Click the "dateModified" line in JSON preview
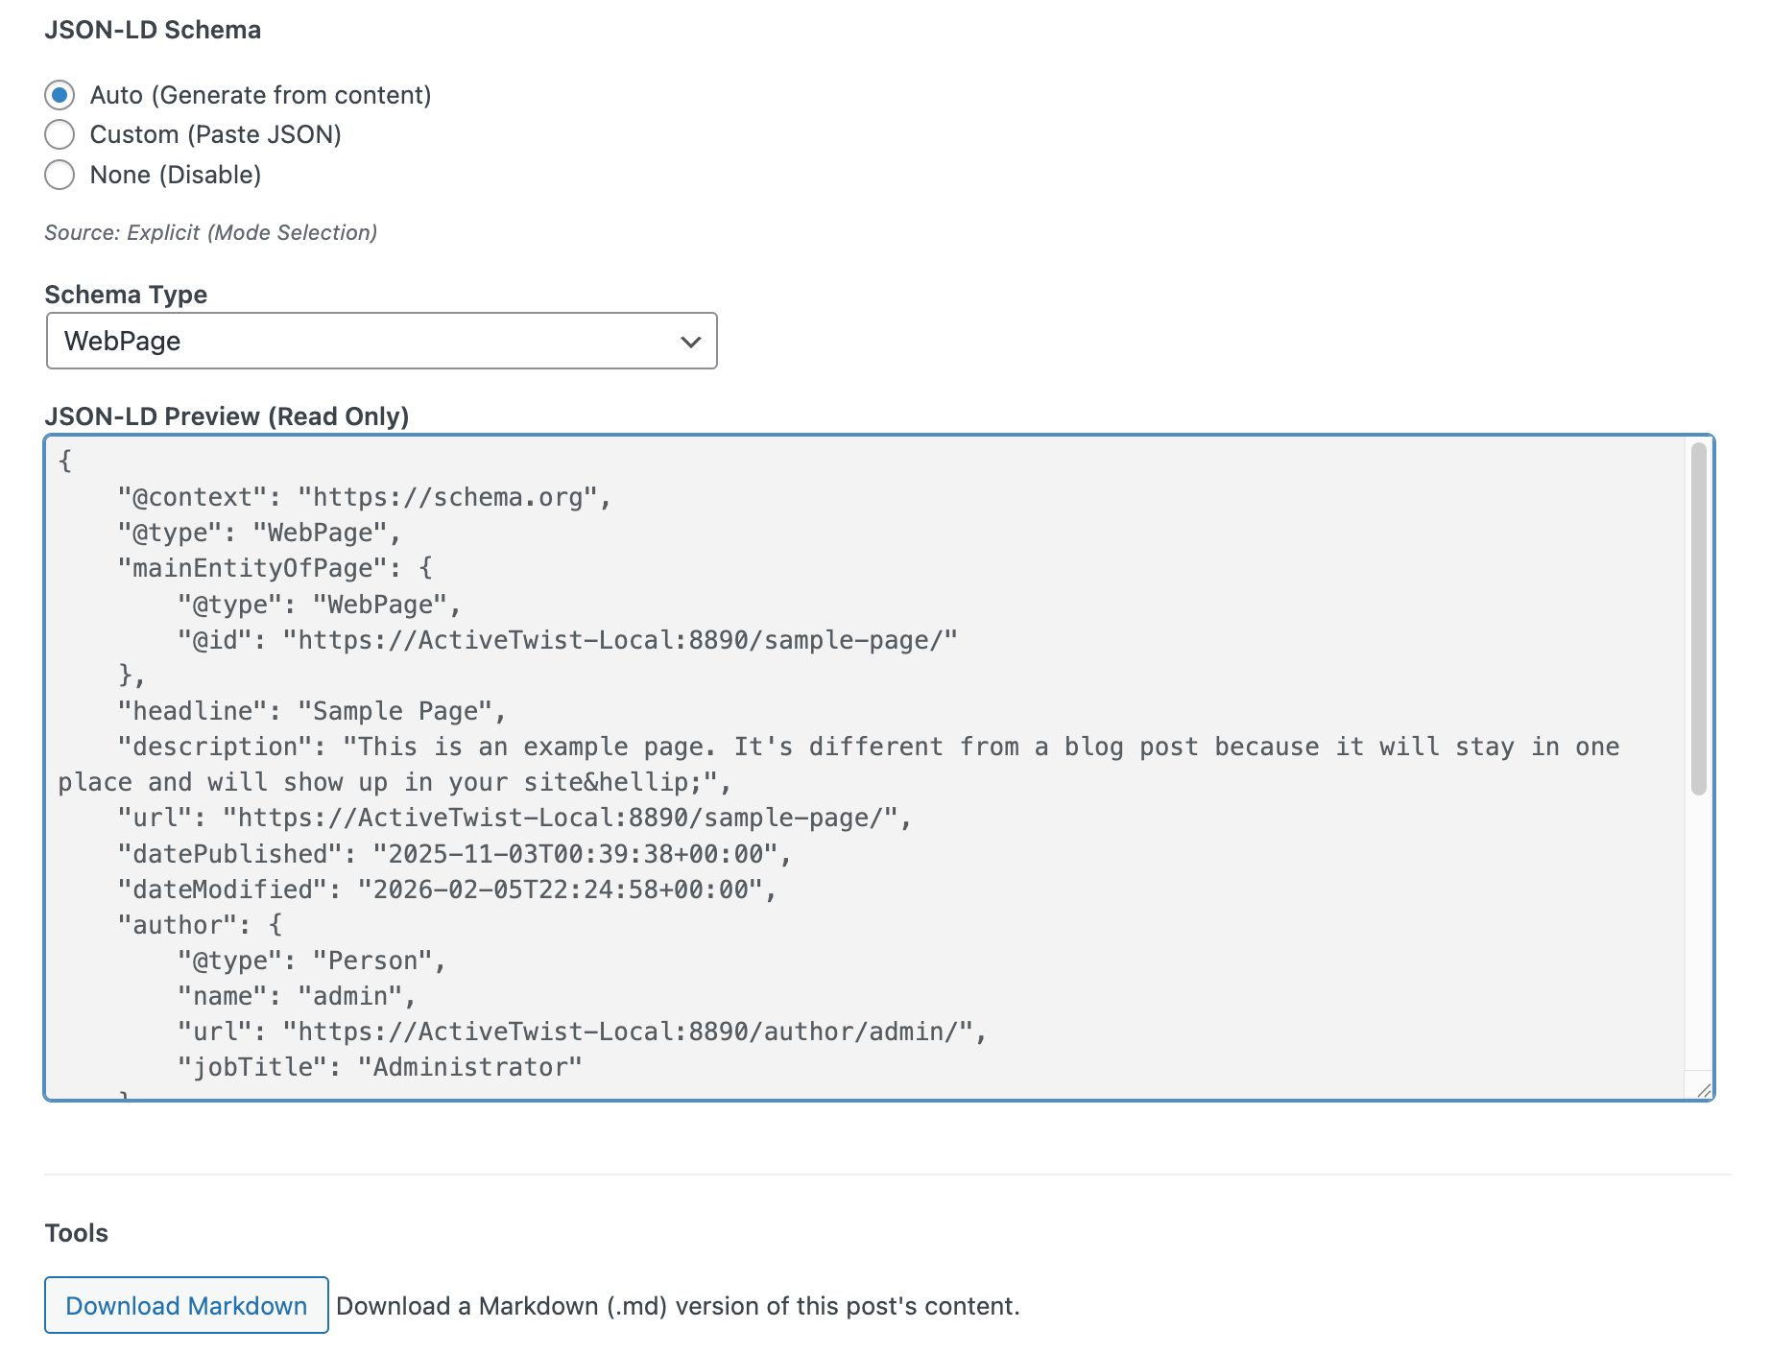 (x=445, y=890)
